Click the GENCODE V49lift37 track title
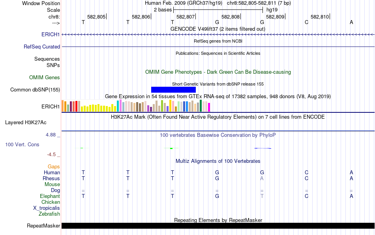The image size is (375, 235). (218, 29)
